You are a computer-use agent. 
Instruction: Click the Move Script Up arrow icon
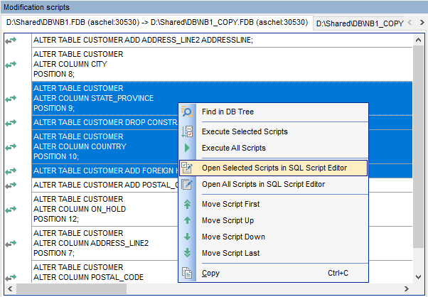[187, 220]
